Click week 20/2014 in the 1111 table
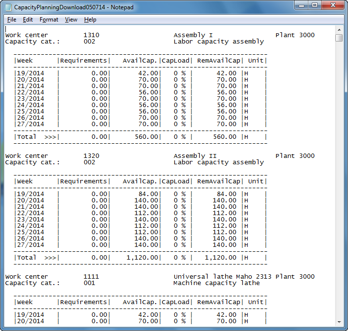Viewport: 348px width, 331px height. click(30, 321)
